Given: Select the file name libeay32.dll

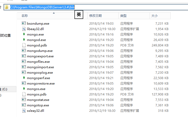Looking at the screenshot, I should (35, 29).
